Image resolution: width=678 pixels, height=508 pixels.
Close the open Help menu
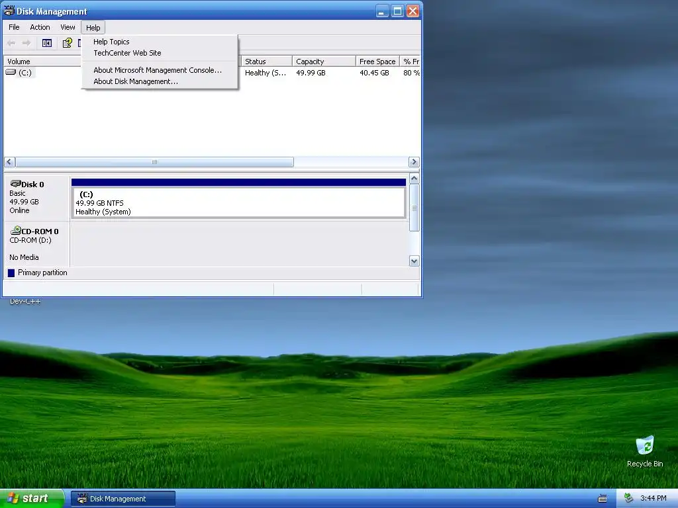tap(93, 28)
